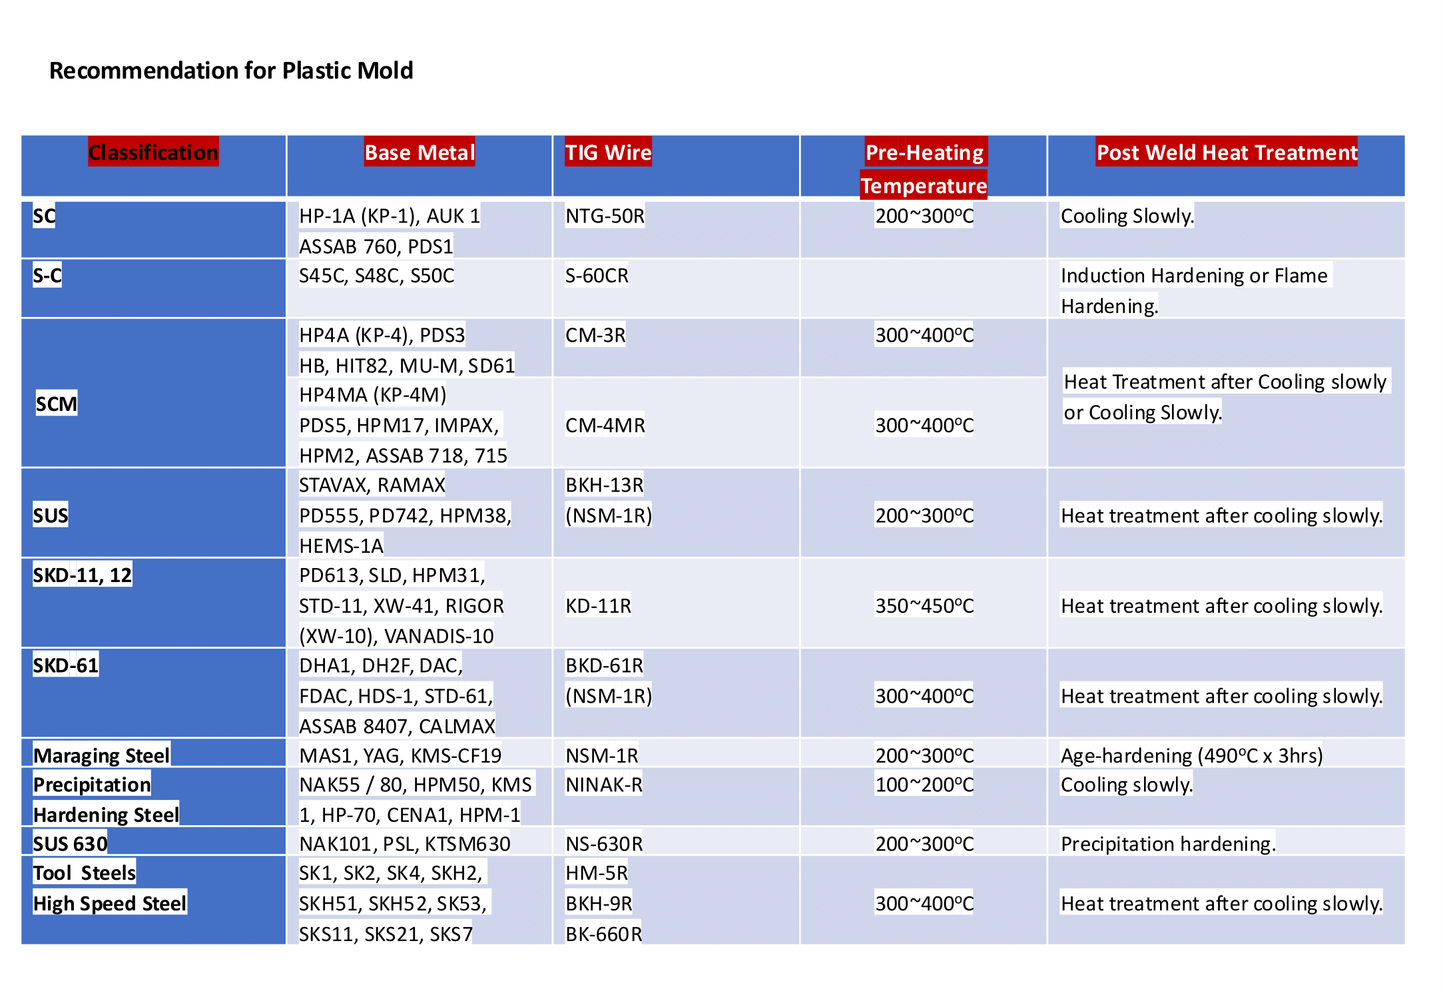Viewport: 1443px width, 999px height.
Task: Click 'Age-hardening (490ºC x 3hrs)' text
Action: [x=1192, y=755]
